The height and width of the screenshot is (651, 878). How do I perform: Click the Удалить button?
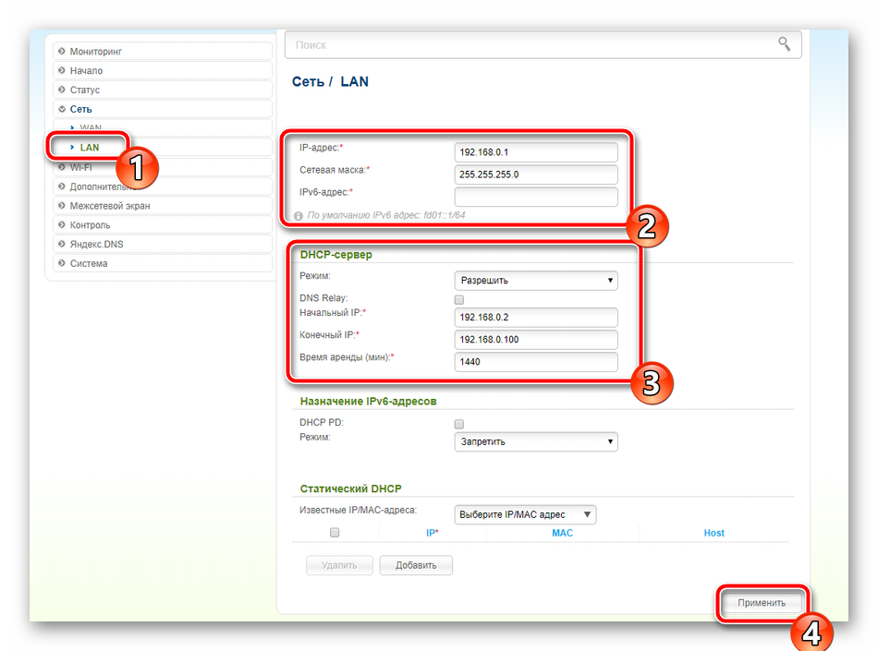(339, 565)
